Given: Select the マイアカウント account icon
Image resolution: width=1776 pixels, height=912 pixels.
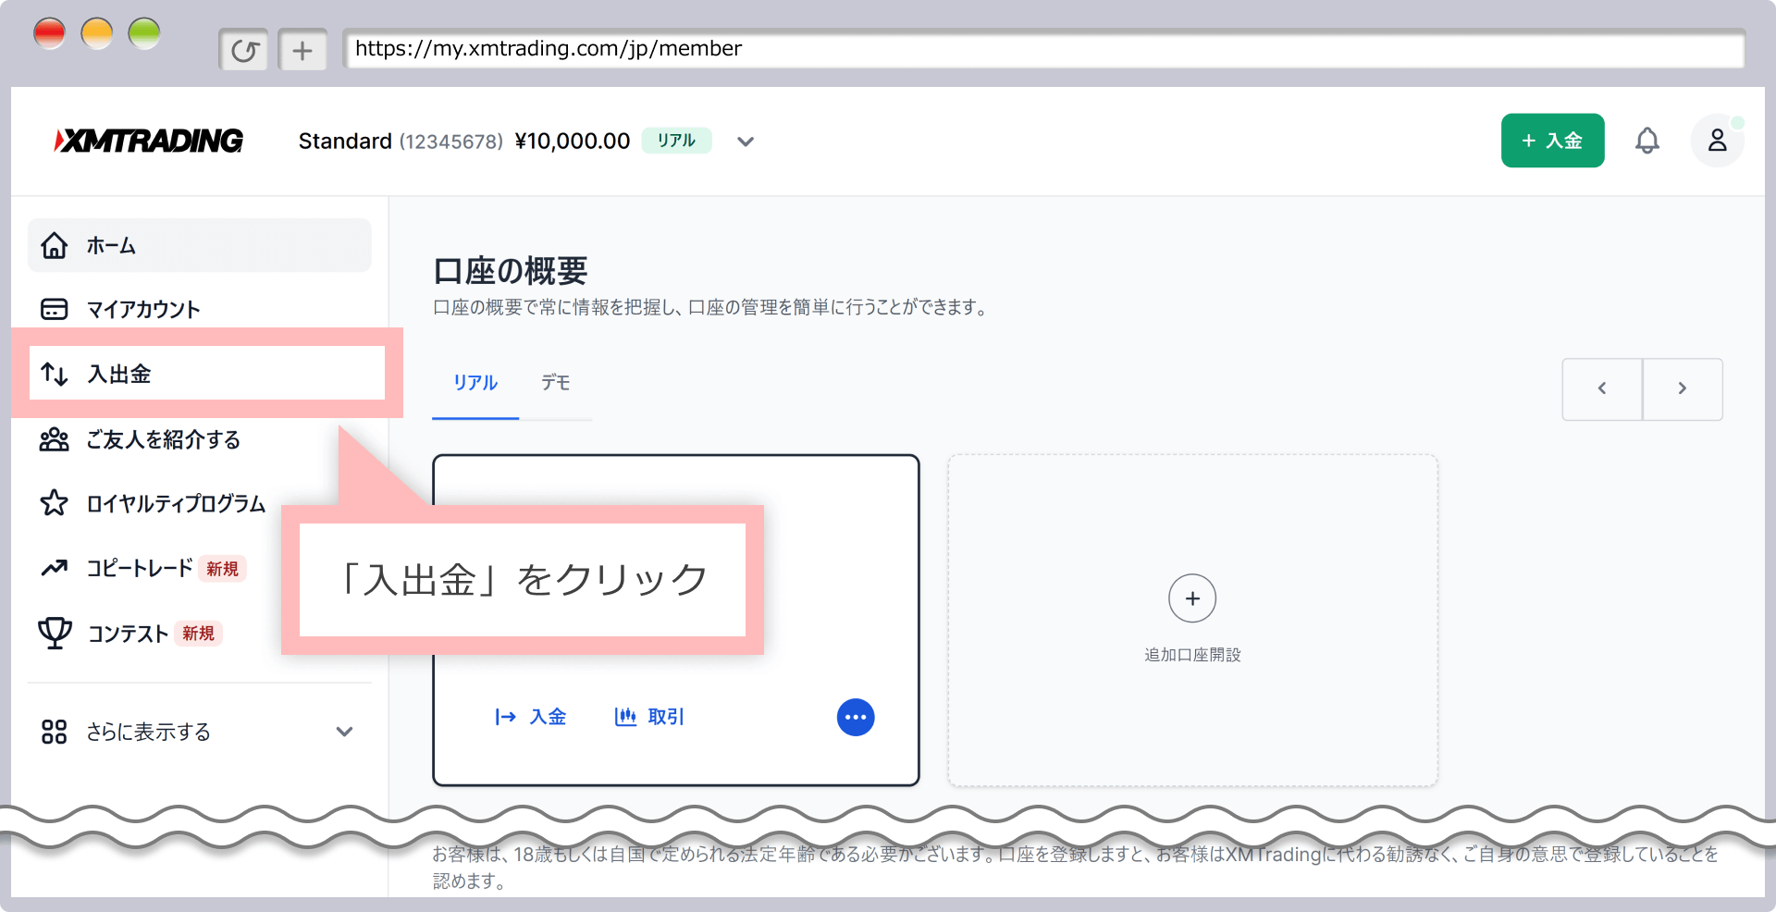Looking at the screenshot, I should pyautogui.click(x=54, y=309).
